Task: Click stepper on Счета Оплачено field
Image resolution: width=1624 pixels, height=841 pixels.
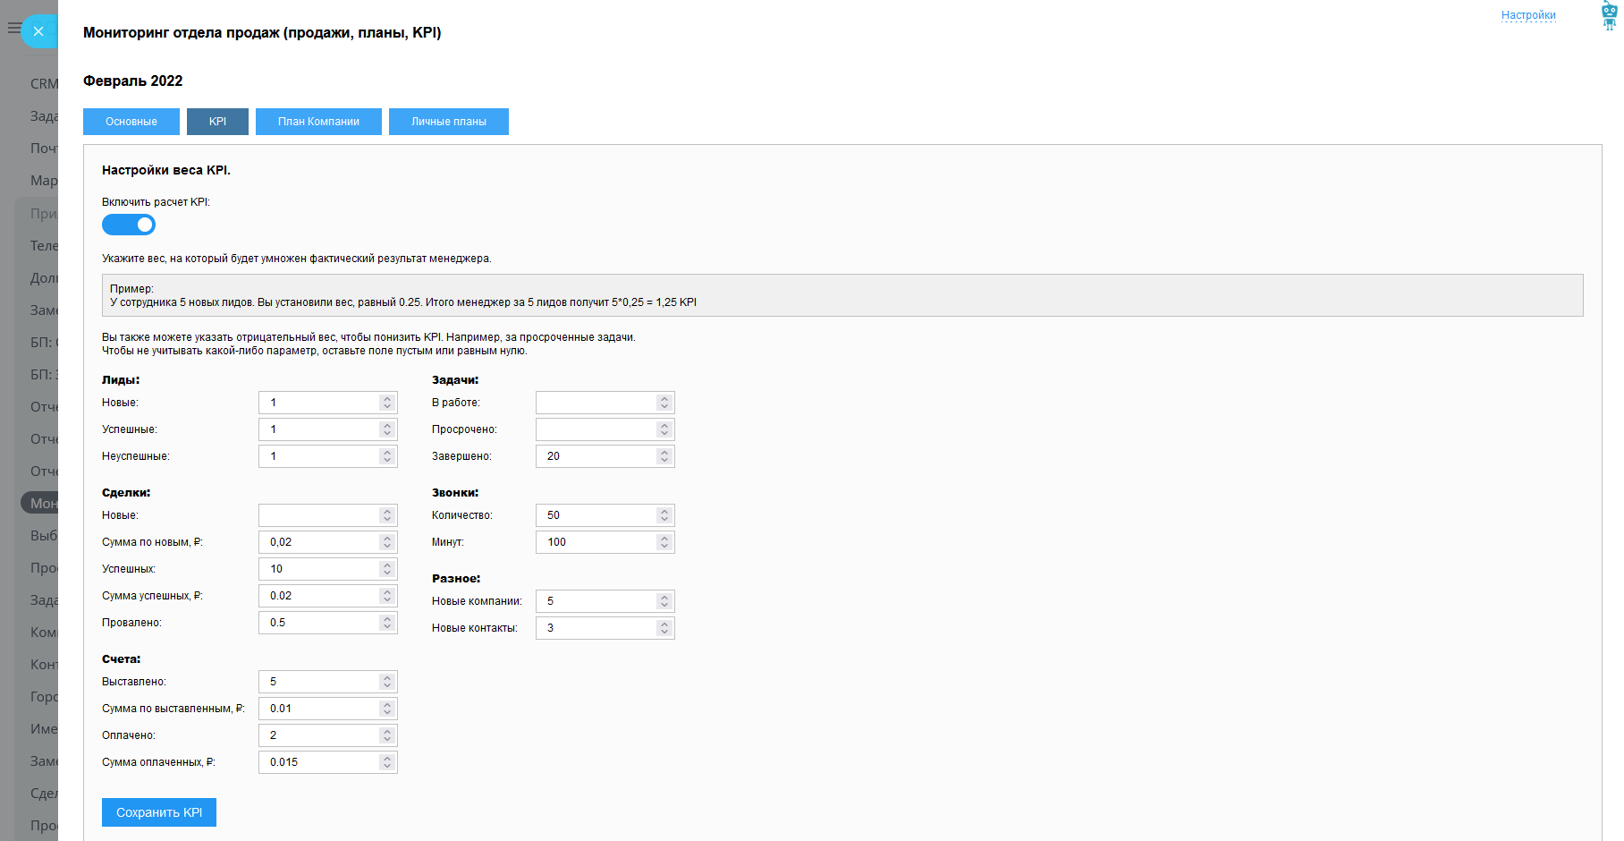Action: coord(387,735)
